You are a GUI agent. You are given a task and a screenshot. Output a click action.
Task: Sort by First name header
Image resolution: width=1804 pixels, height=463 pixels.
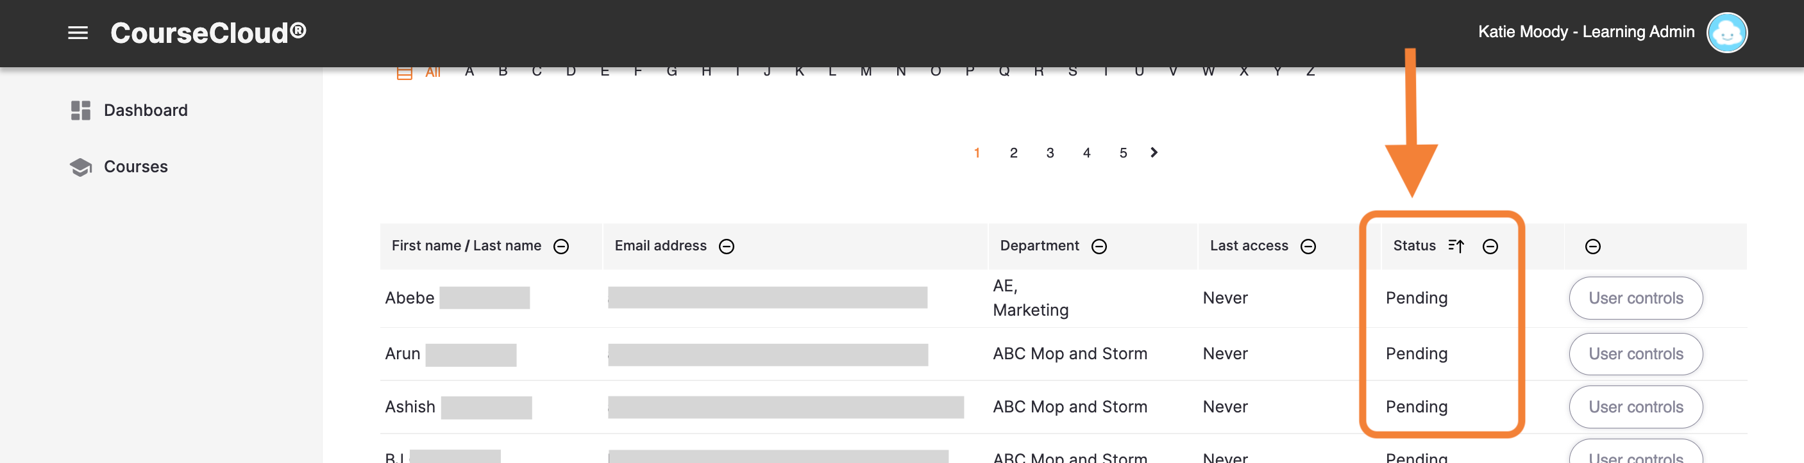coord(426,245)
